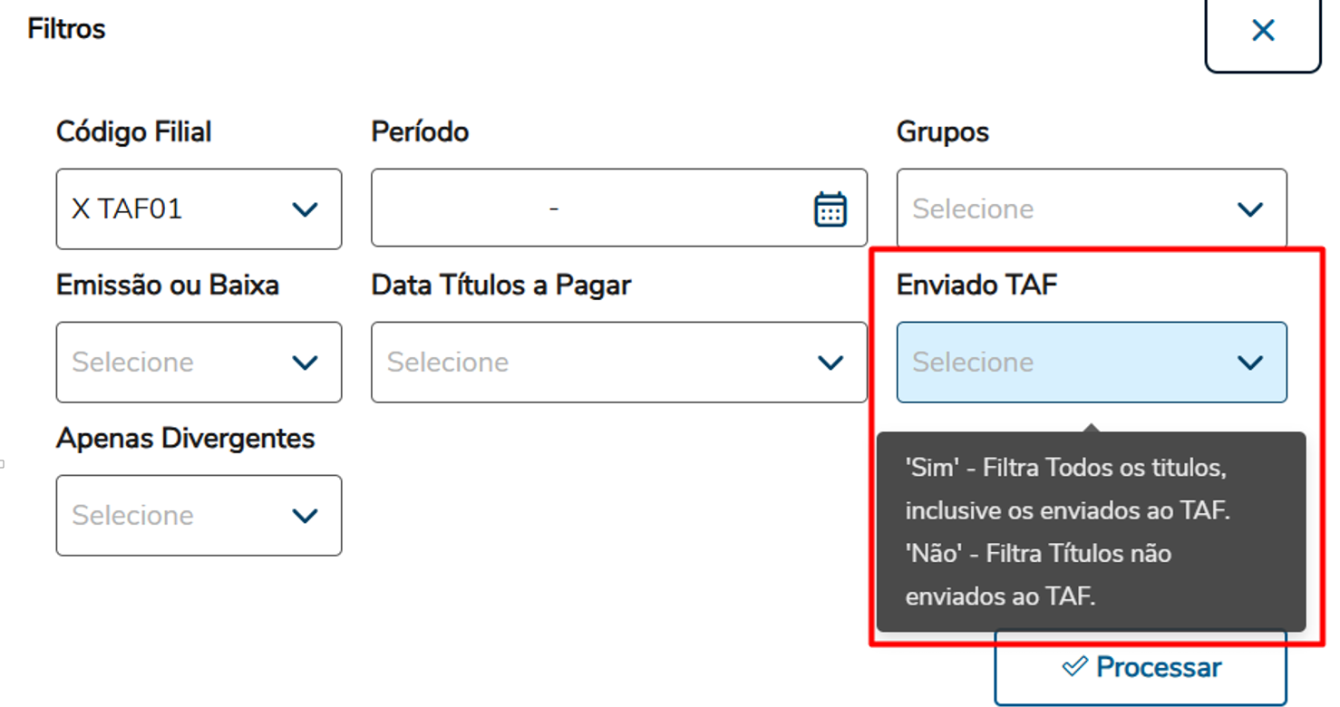The height and width of the screenshot is (707, 1340).
Task: Click the calendar icon in Período
Action: 830,209
